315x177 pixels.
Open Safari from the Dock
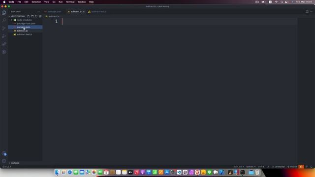[x=70, y=172]
